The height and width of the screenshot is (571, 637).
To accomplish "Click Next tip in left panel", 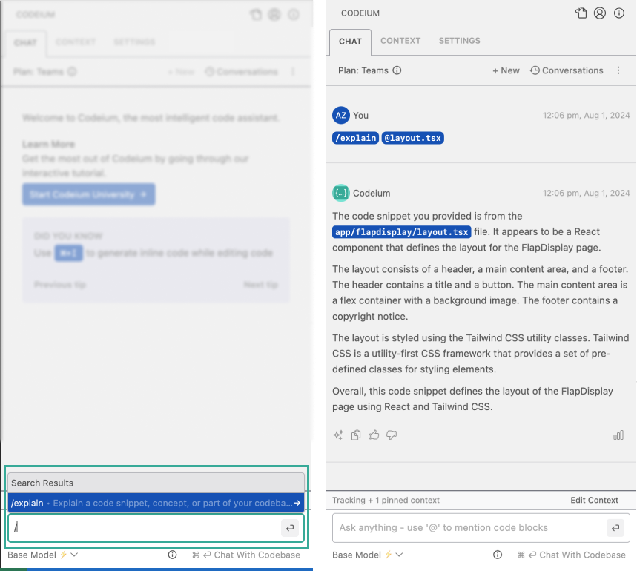I will coord(261,285).
